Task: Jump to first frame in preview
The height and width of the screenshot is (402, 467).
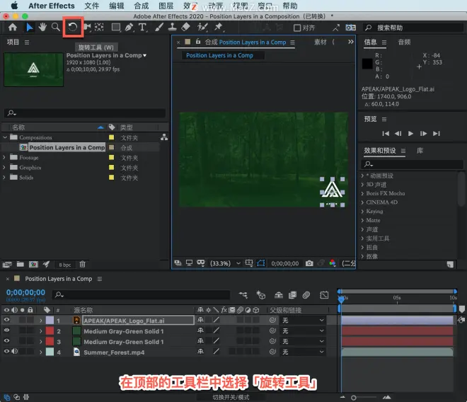Action: pos(386,134)
